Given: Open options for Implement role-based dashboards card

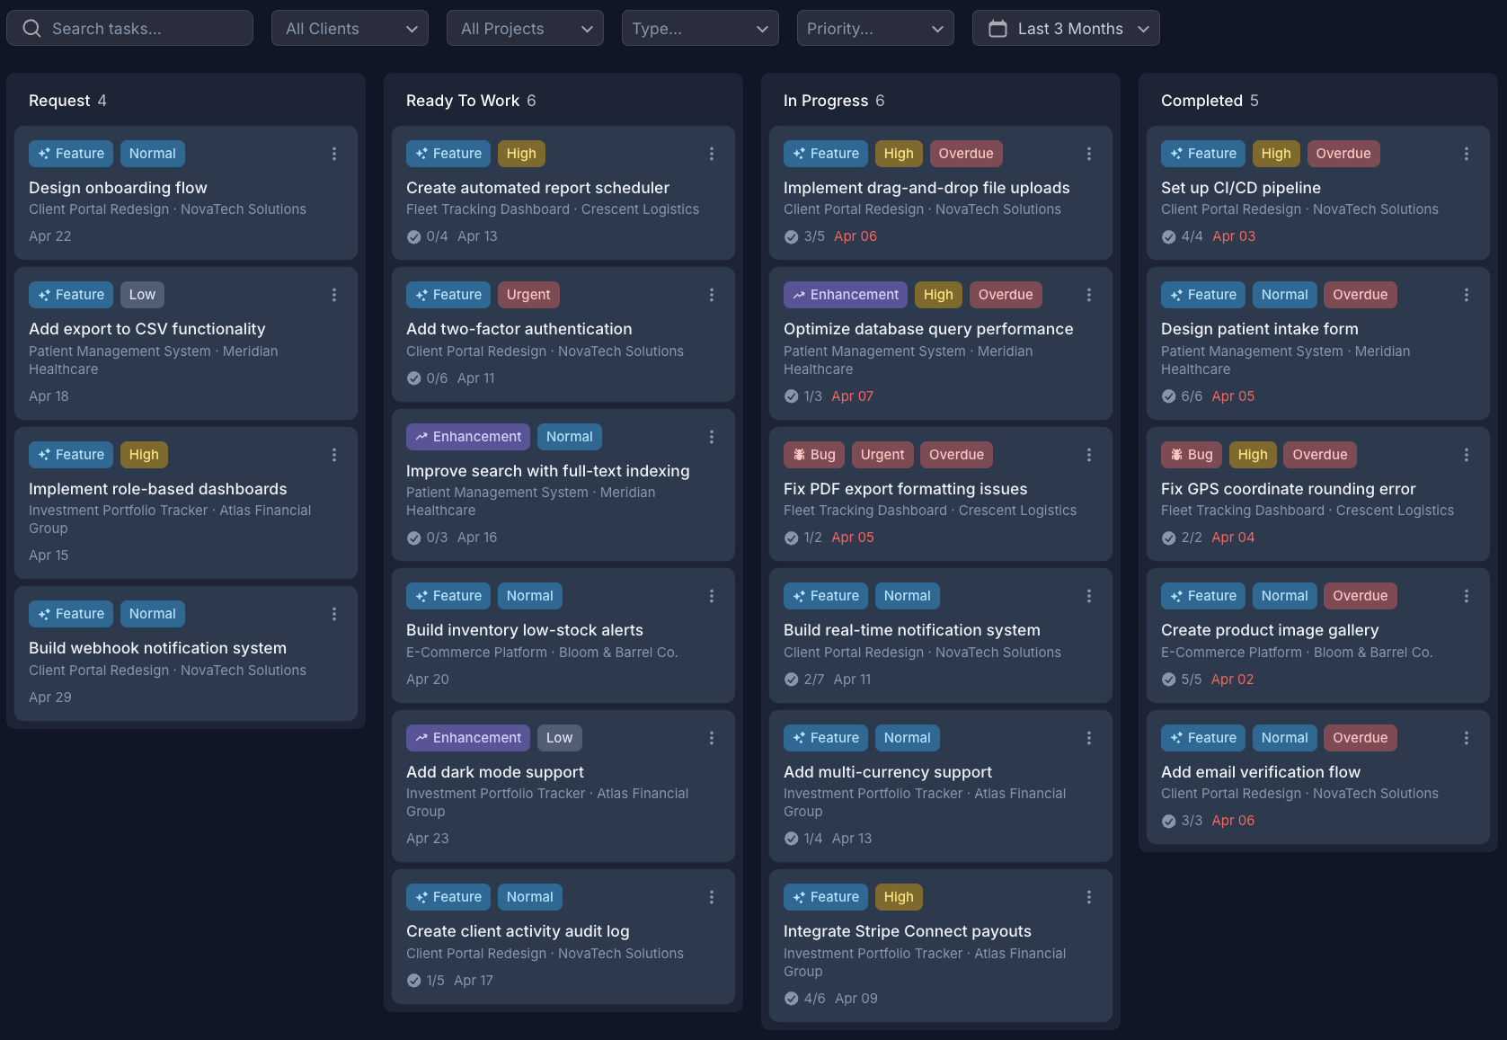Looking at the screenshot, I should (334, 455).
